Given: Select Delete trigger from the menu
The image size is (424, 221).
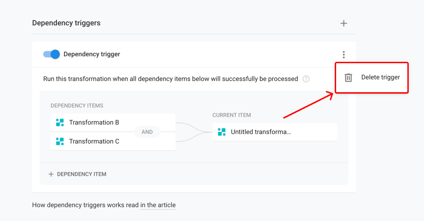Looking at the screenshot, I should (x=372, y=78).
